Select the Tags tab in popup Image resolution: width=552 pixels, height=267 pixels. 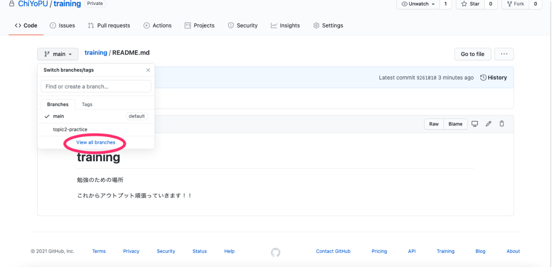(x=87, y=104)
